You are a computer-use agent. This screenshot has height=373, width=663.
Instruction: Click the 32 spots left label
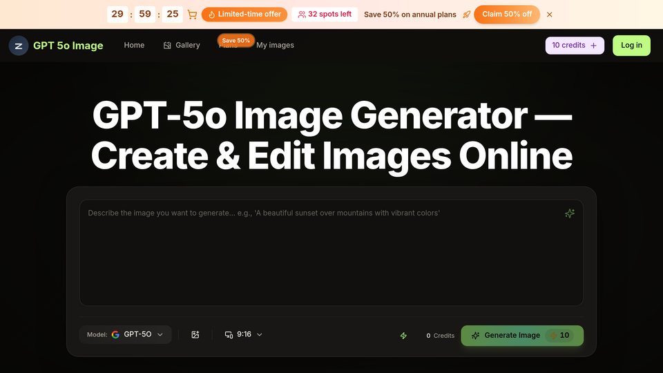click(325, 15)
